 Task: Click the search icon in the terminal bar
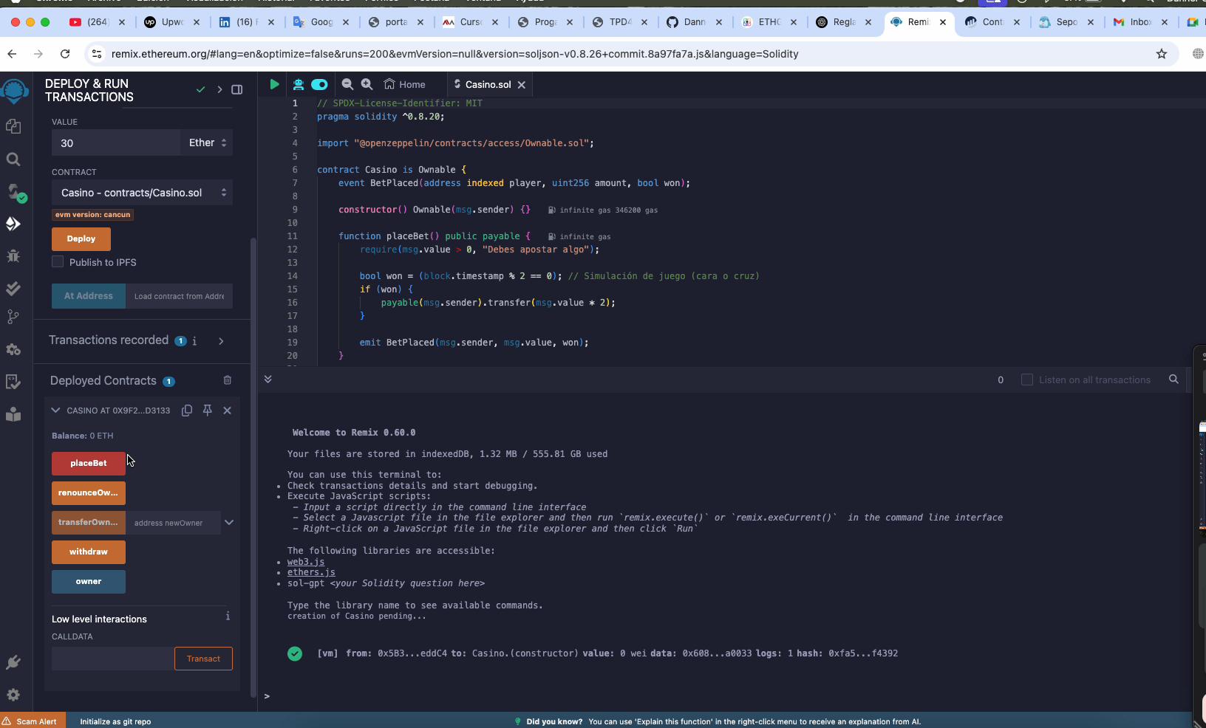[1173, 380]
